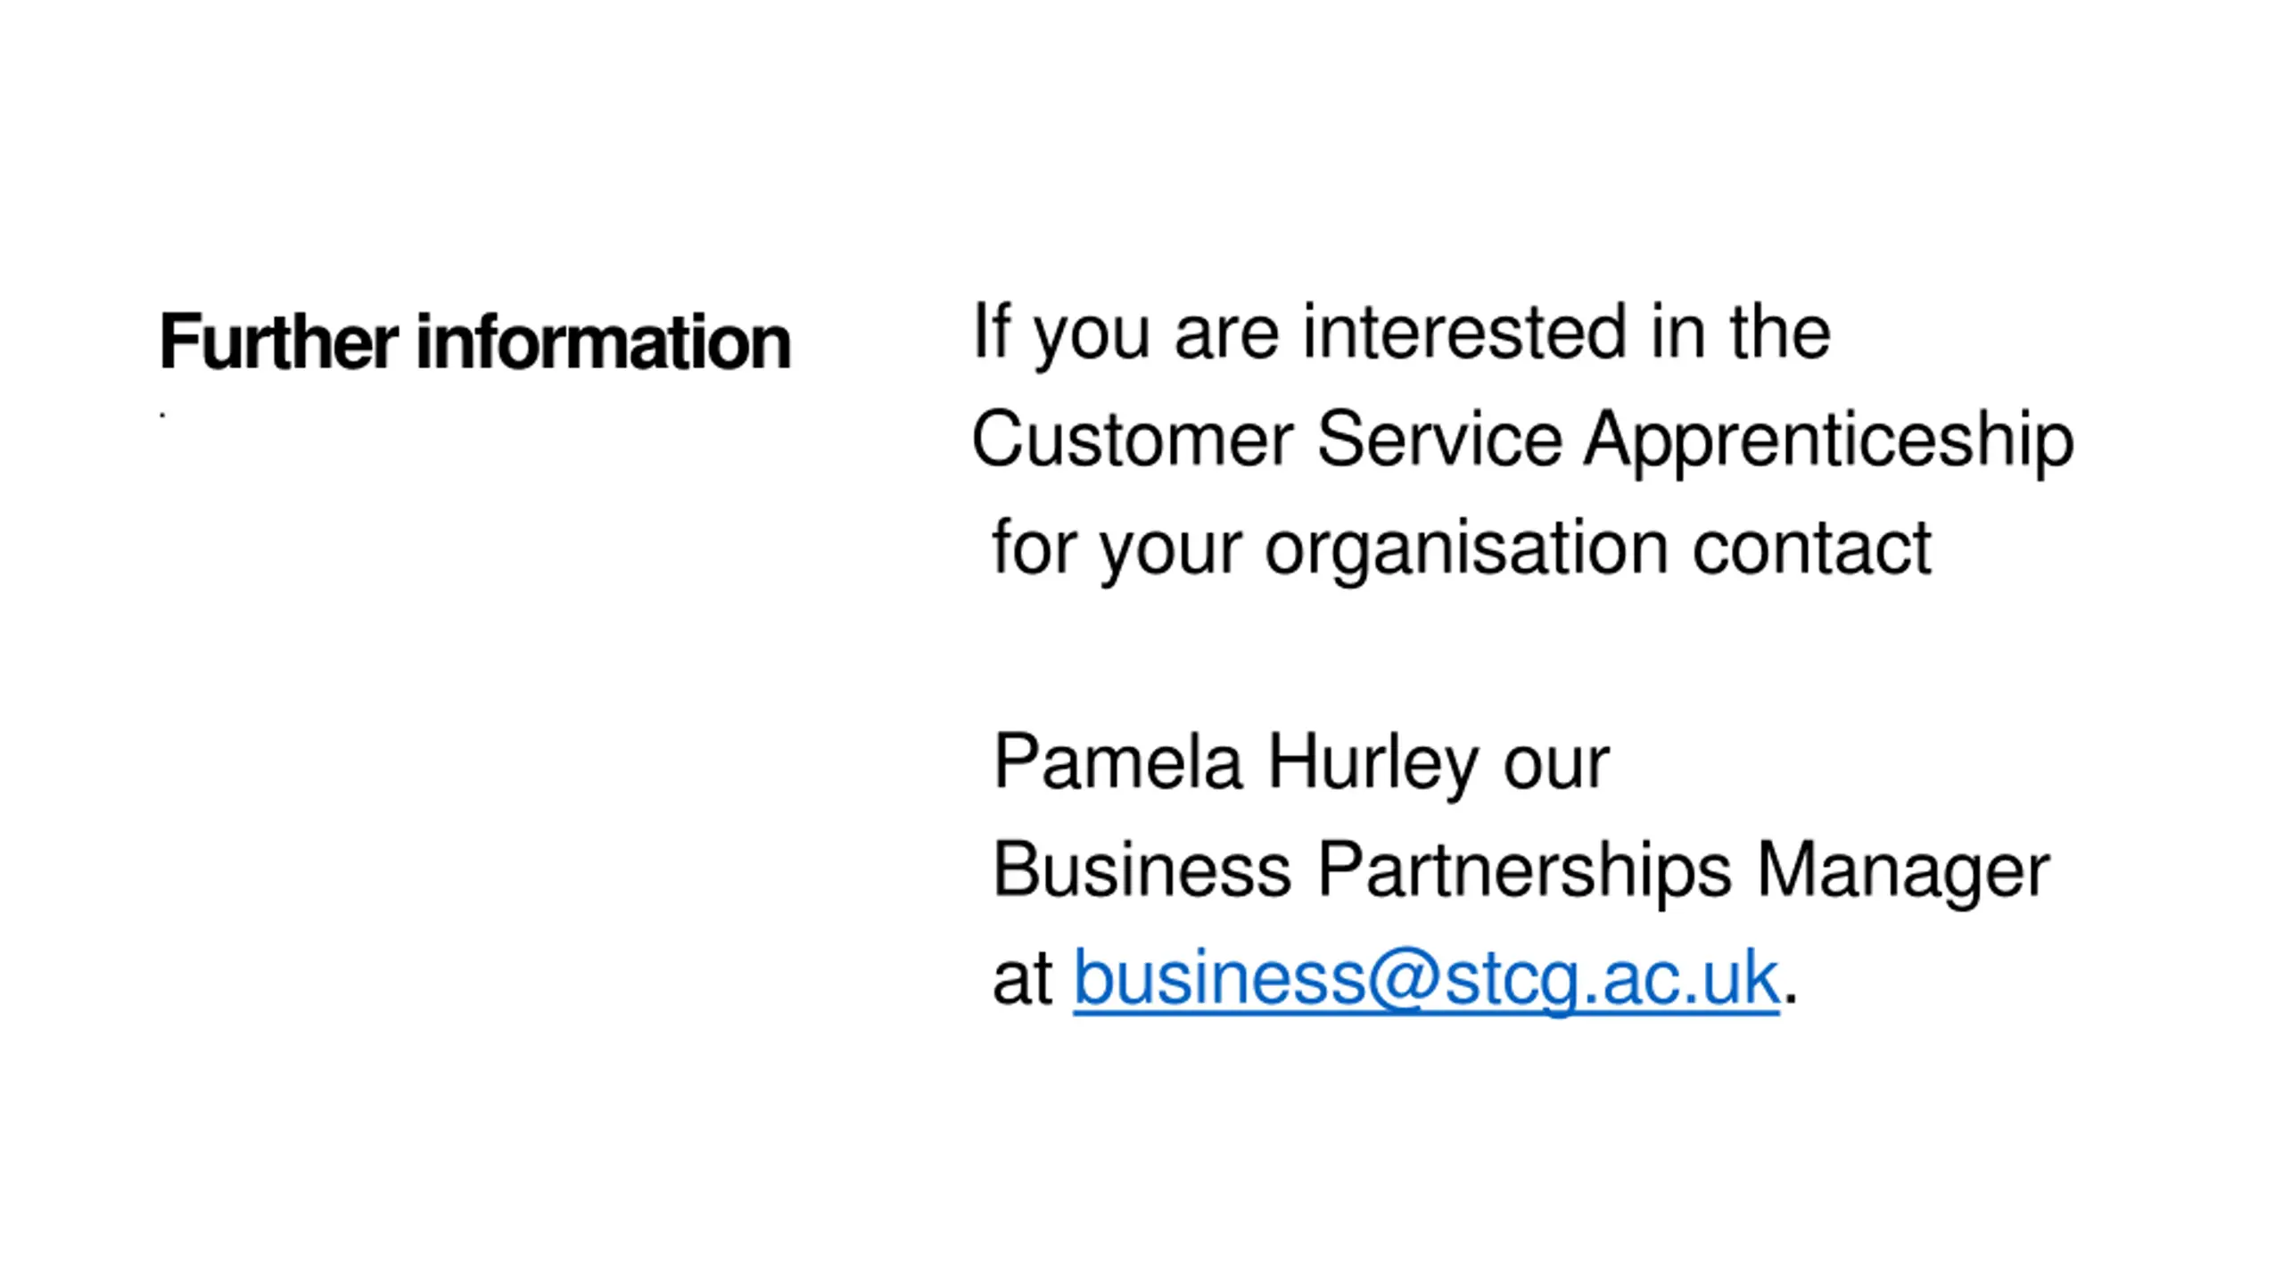Viewport: 2283px width, 1284px height.
Task: Click the word "If" starting the paragraph
Action: coord(991,332)
